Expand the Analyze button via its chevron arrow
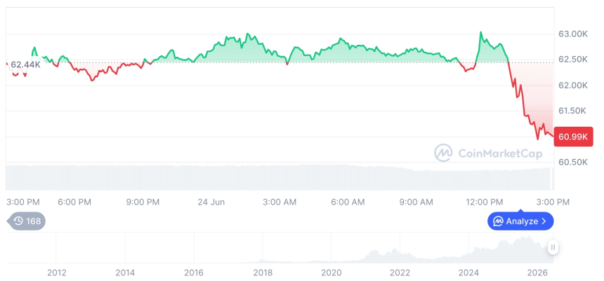This screenshot has height=281, width=604. tap(544, 221)
